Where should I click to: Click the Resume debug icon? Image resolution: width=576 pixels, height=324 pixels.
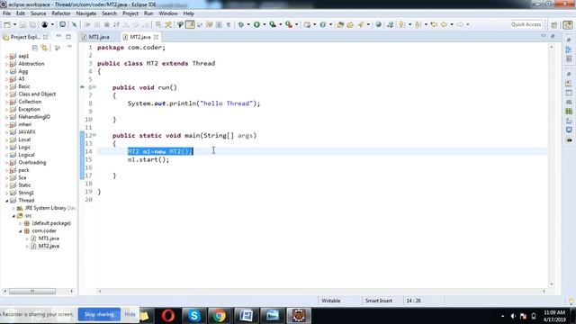pyautogui.click(x=87, y=24)
